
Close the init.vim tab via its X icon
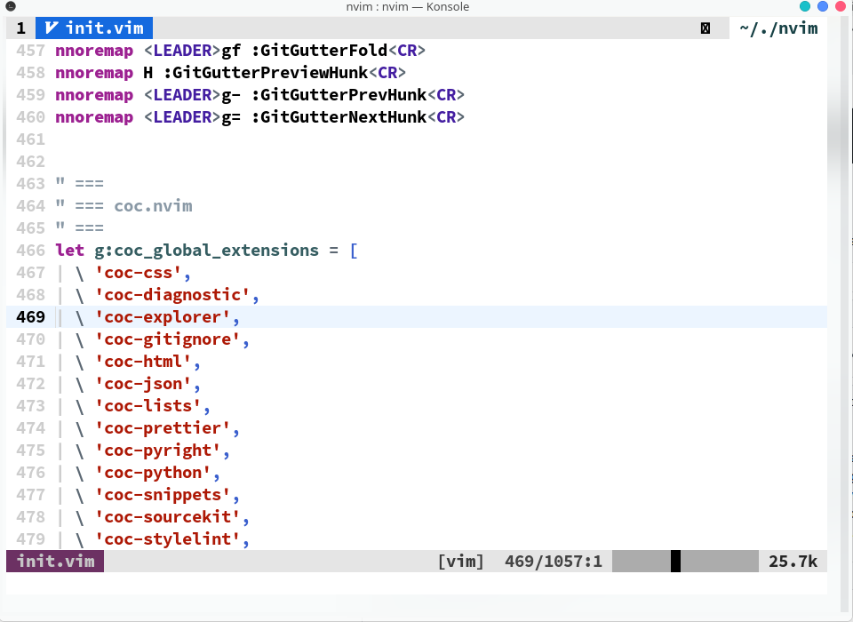pos(706,28)
